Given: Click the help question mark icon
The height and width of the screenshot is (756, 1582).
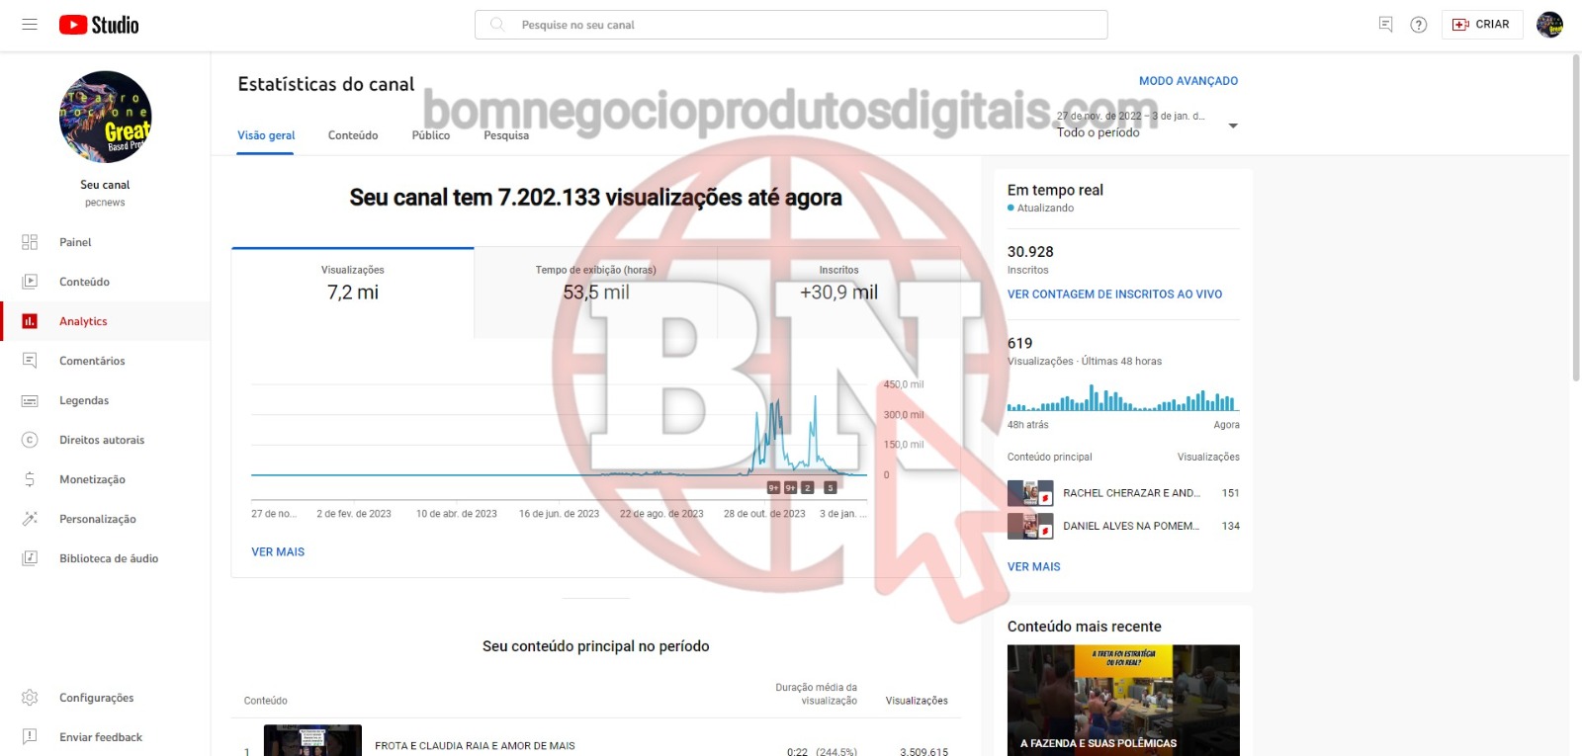Looking at the screenshot, I should (x=1419, y=25).
